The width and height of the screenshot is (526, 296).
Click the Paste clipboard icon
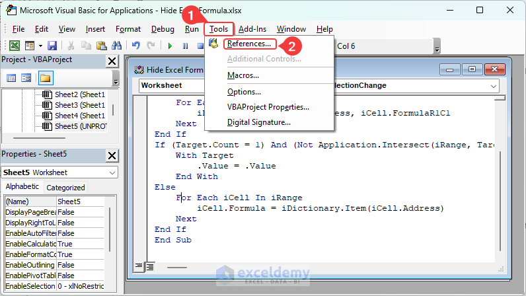point(101,46)
